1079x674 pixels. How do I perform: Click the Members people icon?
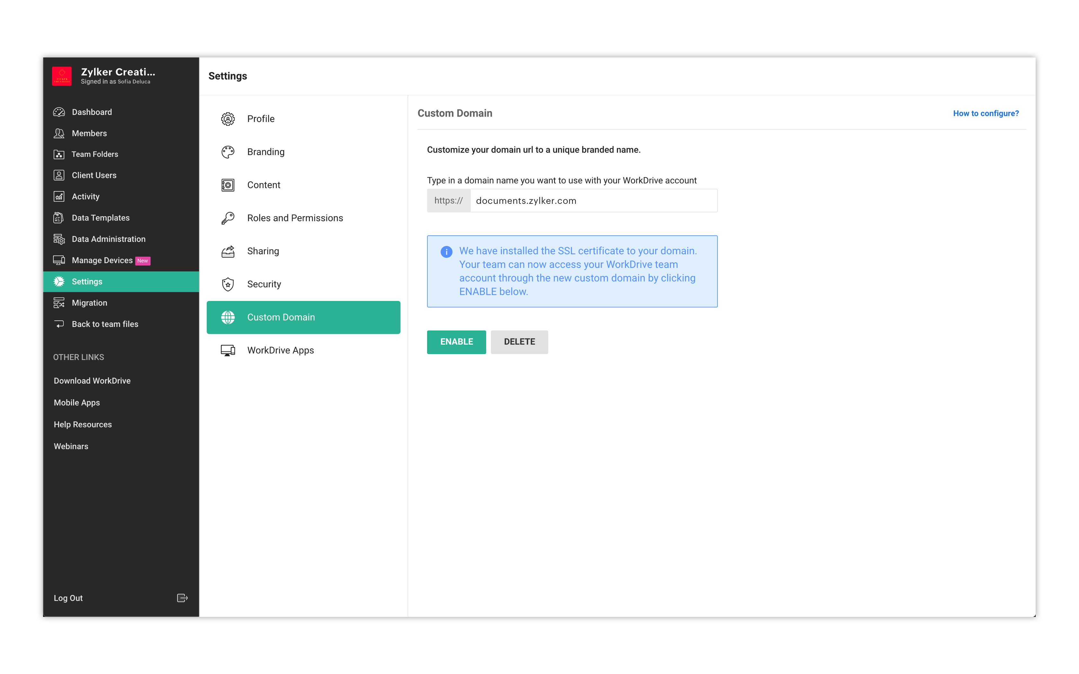point(59,133)
